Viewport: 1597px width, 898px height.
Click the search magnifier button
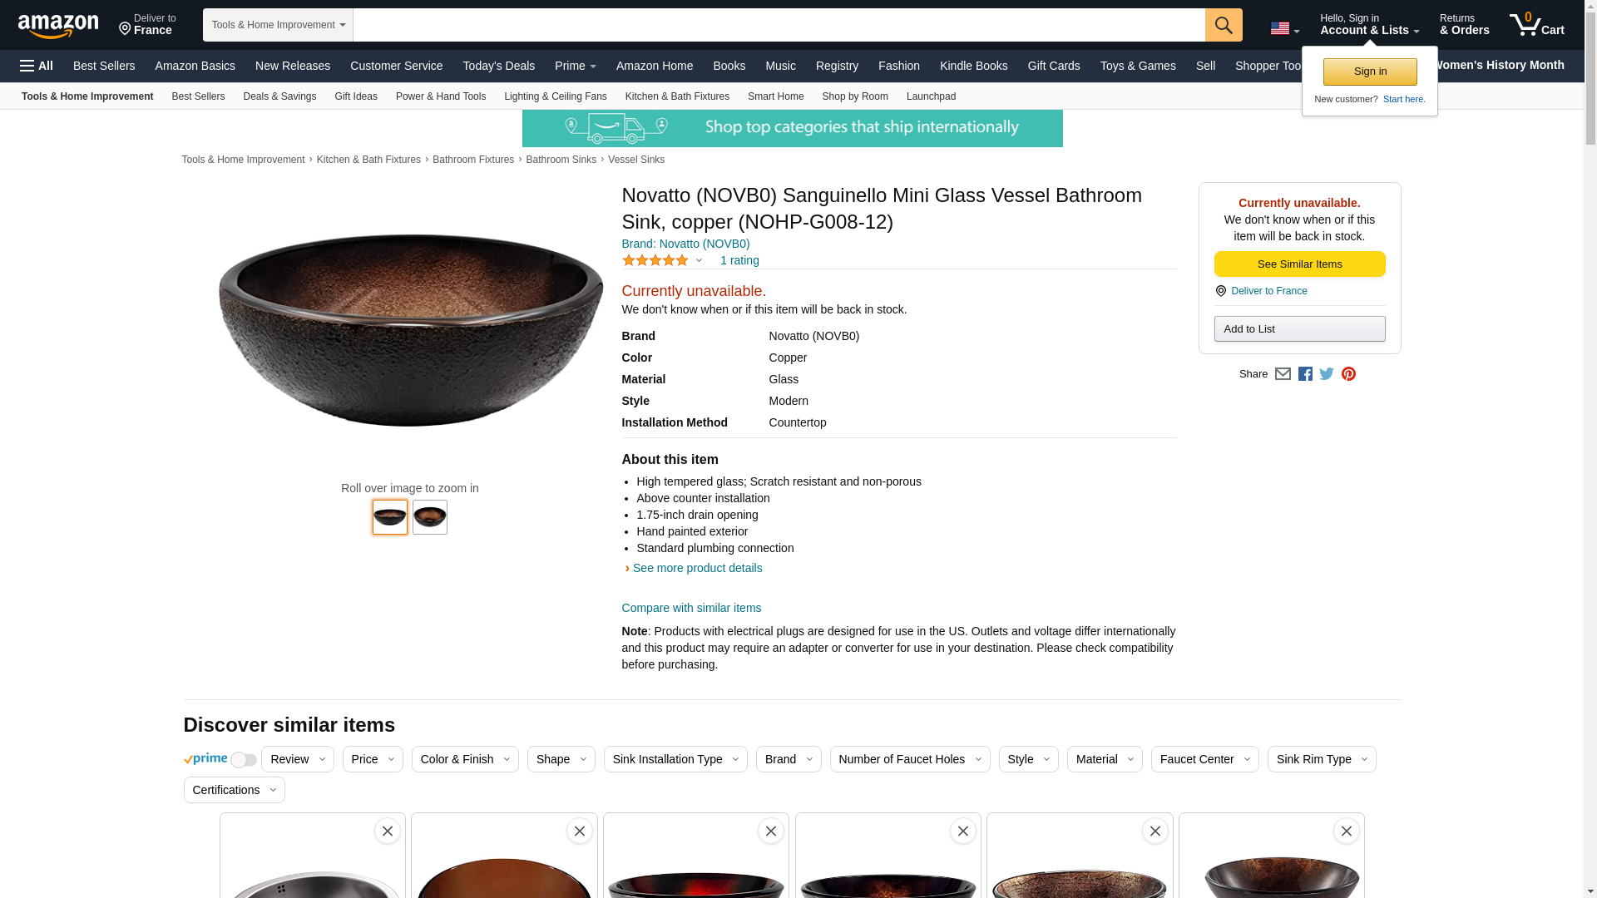pyautogui.click(x=1223, y=25)
